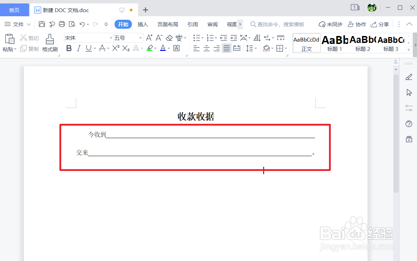Click the character border (boxed A) icon
417x261 pixels.
click(x=176, y=48)
